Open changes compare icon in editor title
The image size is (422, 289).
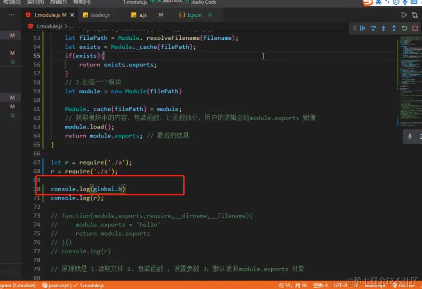[x=415, y=15]
